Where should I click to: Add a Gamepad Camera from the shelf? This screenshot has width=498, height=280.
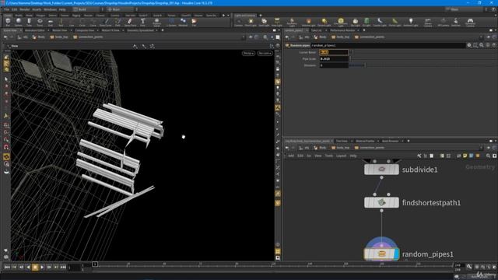tap(470, 23)
